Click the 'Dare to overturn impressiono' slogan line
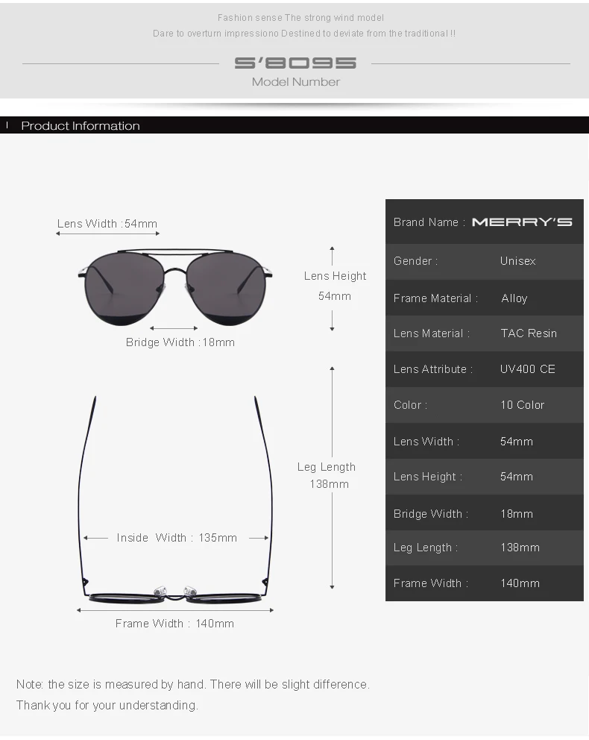This screenshot has width=589, height=740. [304, 34]
